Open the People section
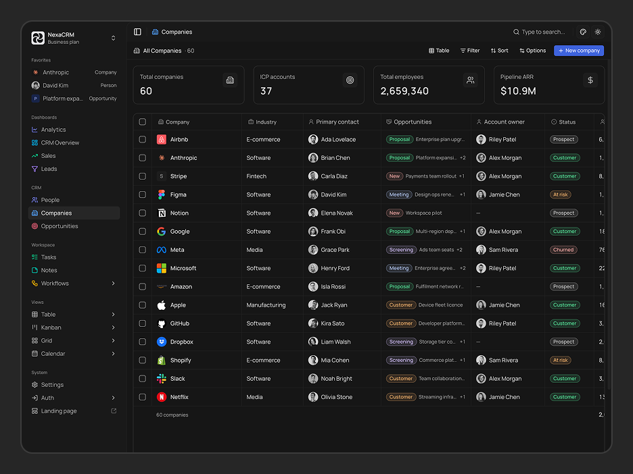633x474 pixels. [74, 200]
